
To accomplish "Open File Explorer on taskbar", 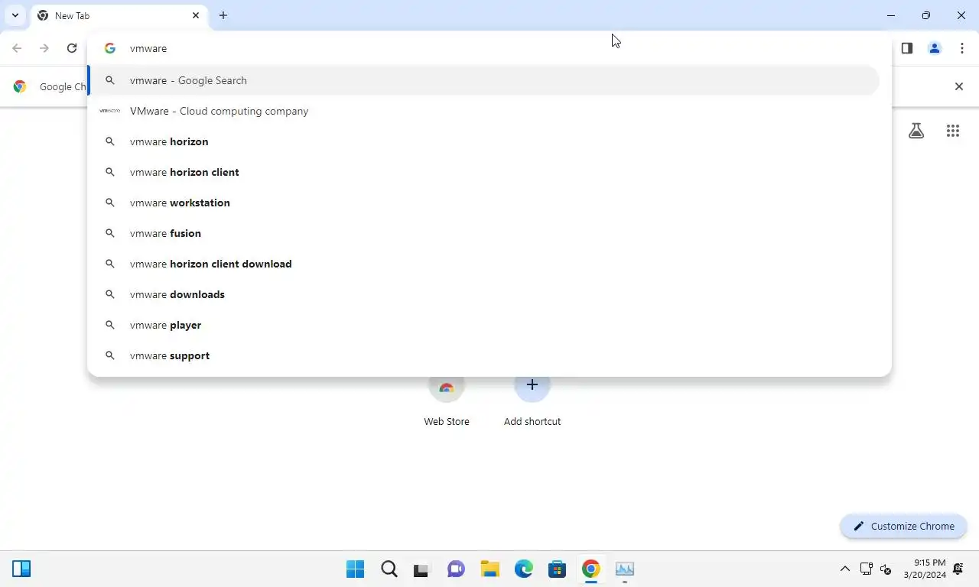I will tap(490, 569).
